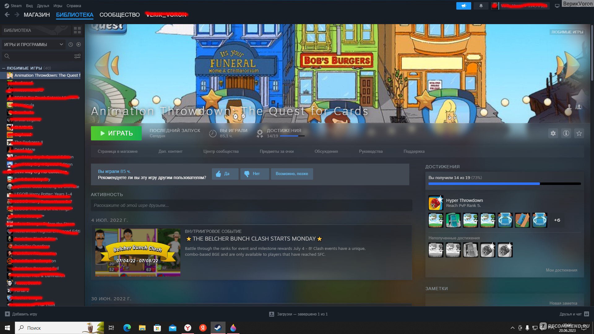This screenshot has width=594, height=334.
Task: Open the Belcher Bunch Clash event thumbnail
Action: click(138, 252)
